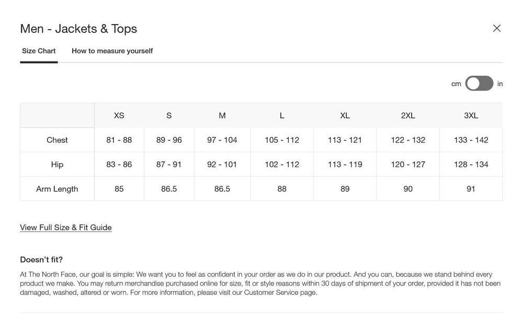Close the Men - Jackets & Tops dialog
Image resolution: width=523 pixels, height=333 pixels.
(x=496, y=28)
